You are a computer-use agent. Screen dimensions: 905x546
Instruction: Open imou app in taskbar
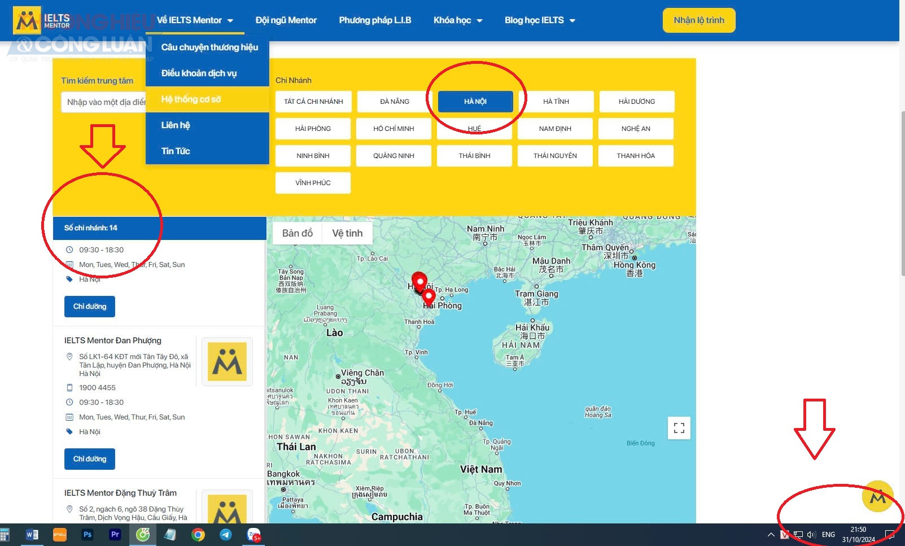tap(60, 535)
